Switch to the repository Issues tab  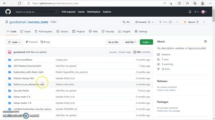[26, 31]
